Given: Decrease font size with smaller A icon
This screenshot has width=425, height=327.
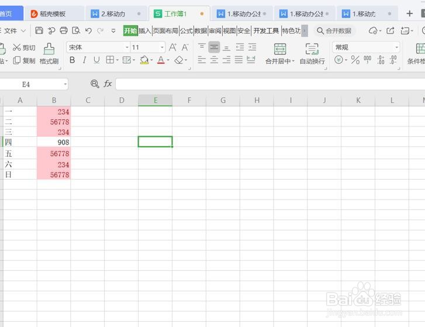Looking at the screenshot, I should coord(185,47).
